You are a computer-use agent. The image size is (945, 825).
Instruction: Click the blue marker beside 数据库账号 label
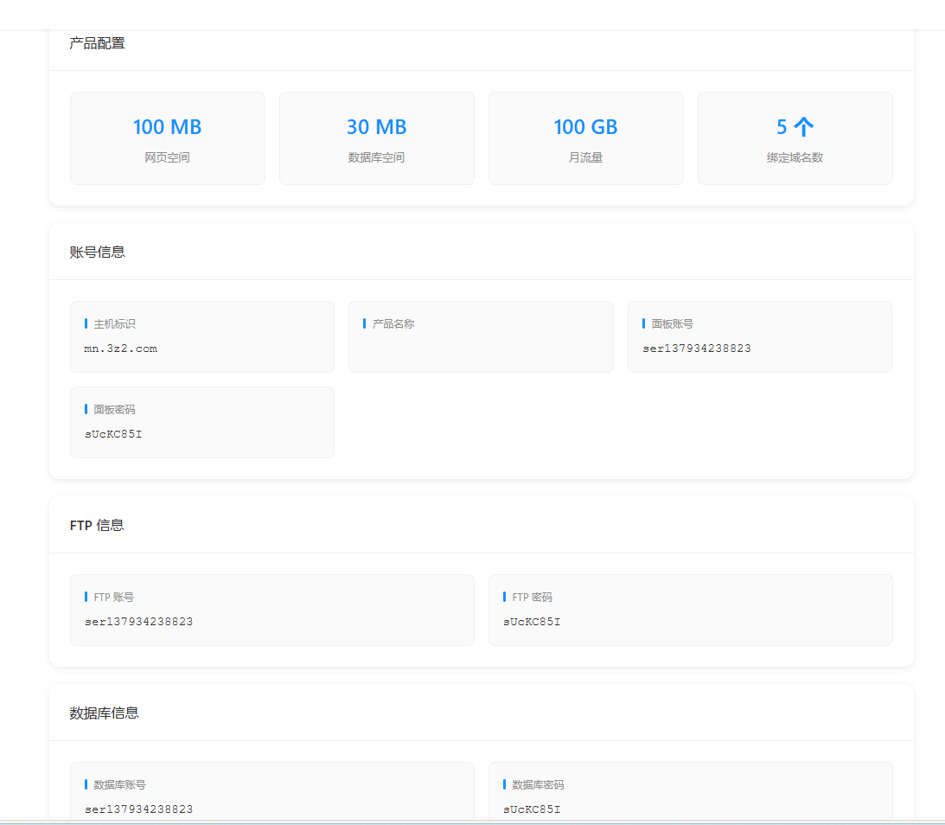click(x=86, y=784)
